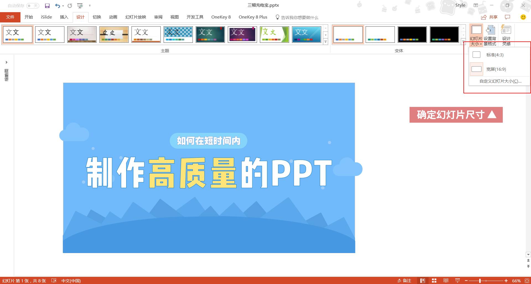This screenshot has width=531, height=284.
Task: Select the first white variant thumbnail
Action: [348, 35]
